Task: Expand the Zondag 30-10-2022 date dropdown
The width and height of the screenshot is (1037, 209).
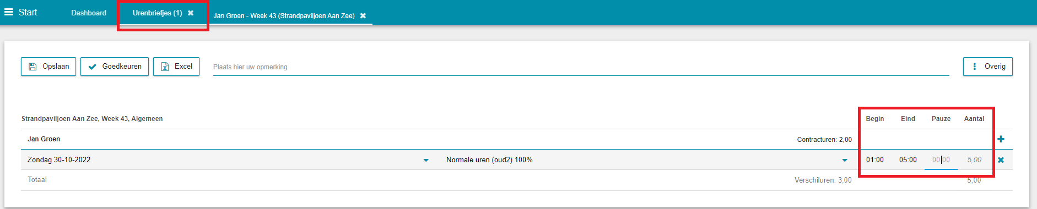Action: point(426,160)
